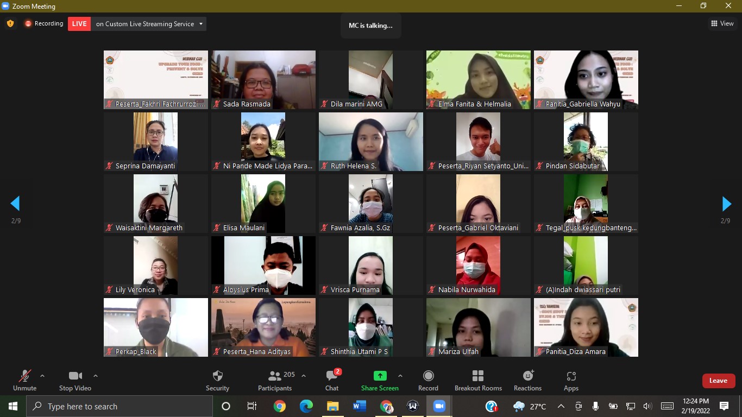Click the encryption shield info icon
This screenshot has width=742, height=417.
10,23
